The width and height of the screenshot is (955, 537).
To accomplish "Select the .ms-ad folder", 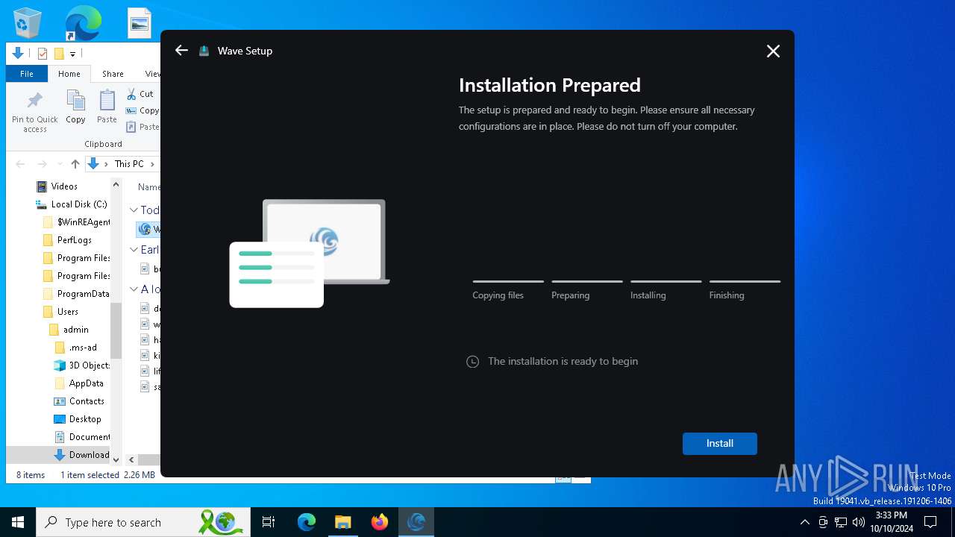I will 75,347.
